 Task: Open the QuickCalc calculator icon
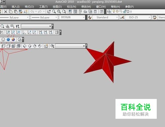95,12
